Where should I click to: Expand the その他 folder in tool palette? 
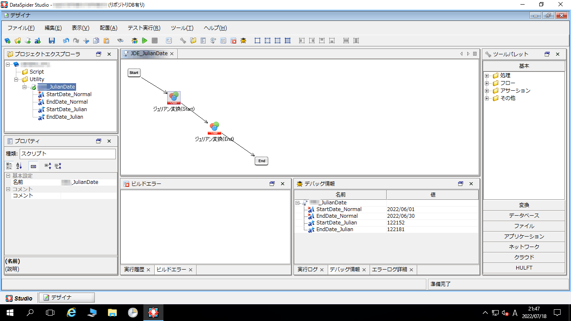point(487,99)
